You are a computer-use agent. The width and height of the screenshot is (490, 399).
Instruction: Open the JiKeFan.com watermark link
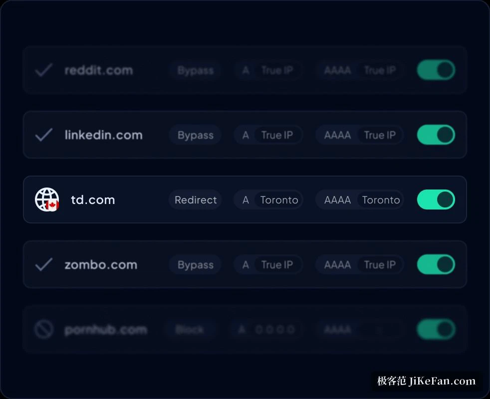[x=426, y=381]
